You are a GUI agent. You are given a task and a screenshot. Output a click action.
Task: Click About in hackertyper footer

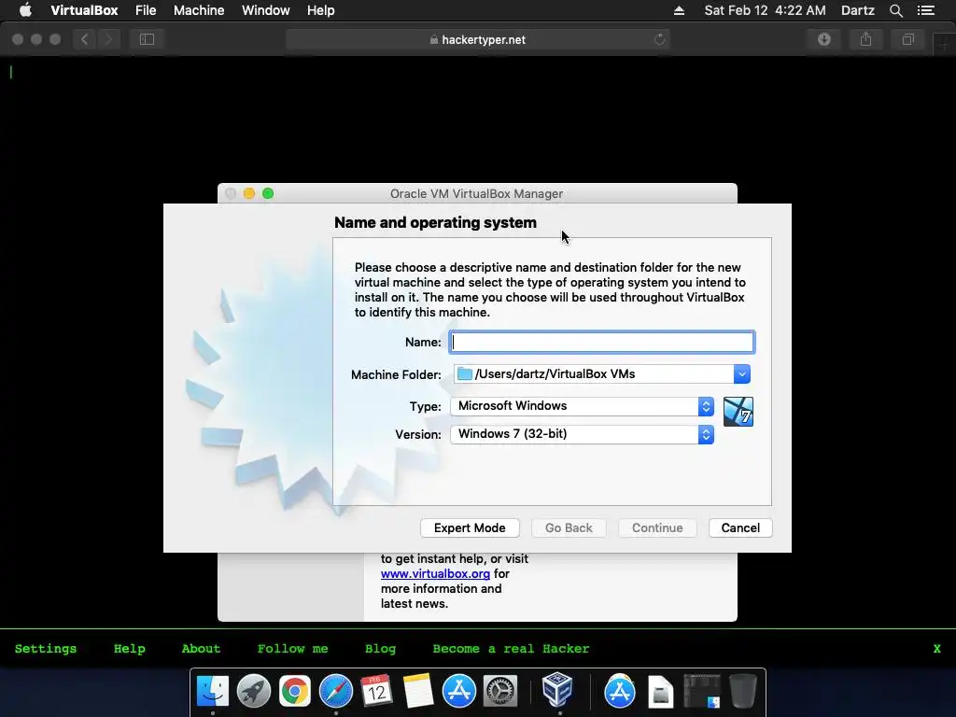[x=202, y=649]
